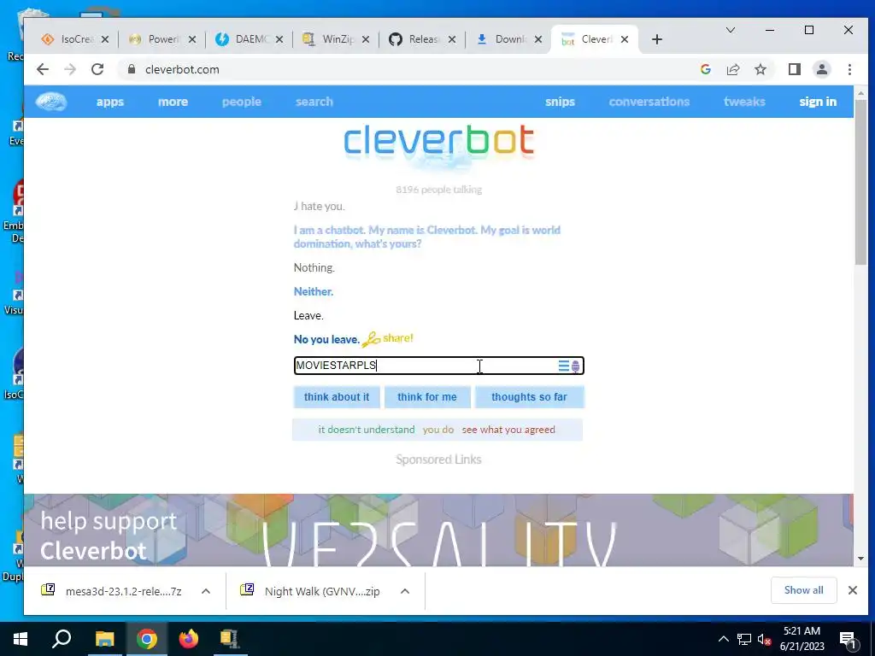Open the apps menu
Screen dimensions: 875x656
tap(110, 102)
